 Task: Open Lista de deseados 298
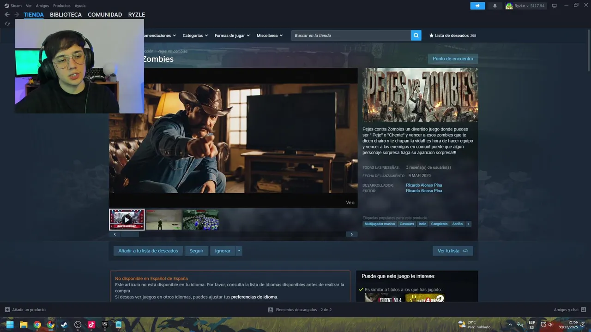tap(452, 36)
